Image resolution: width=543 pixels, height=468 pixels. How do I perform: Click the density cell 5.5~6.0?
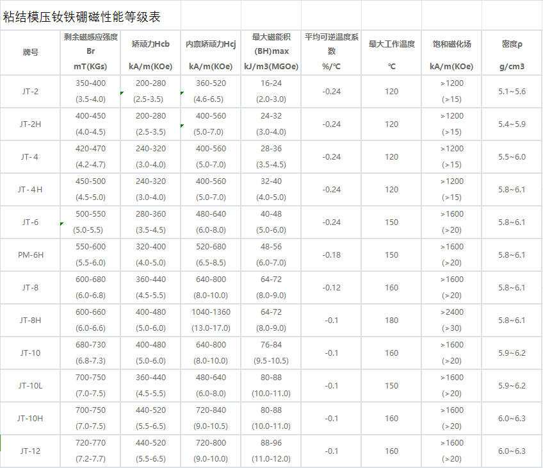pos(512,156)
